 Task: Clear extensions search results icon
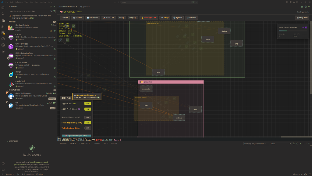point(51,11)
